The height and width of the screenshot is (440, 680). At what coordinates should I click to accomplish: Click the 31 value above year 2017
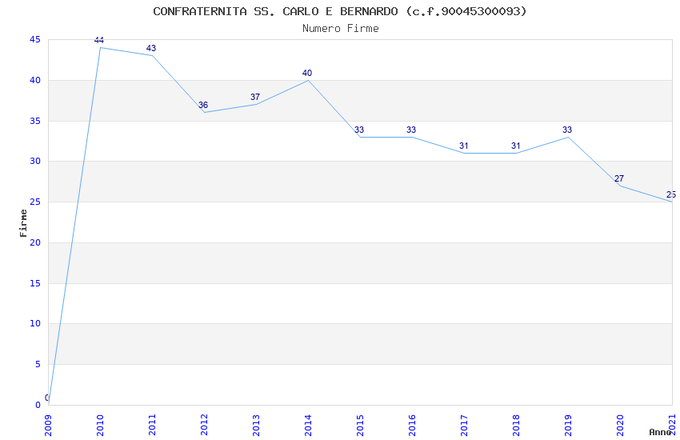click(463, 146)
